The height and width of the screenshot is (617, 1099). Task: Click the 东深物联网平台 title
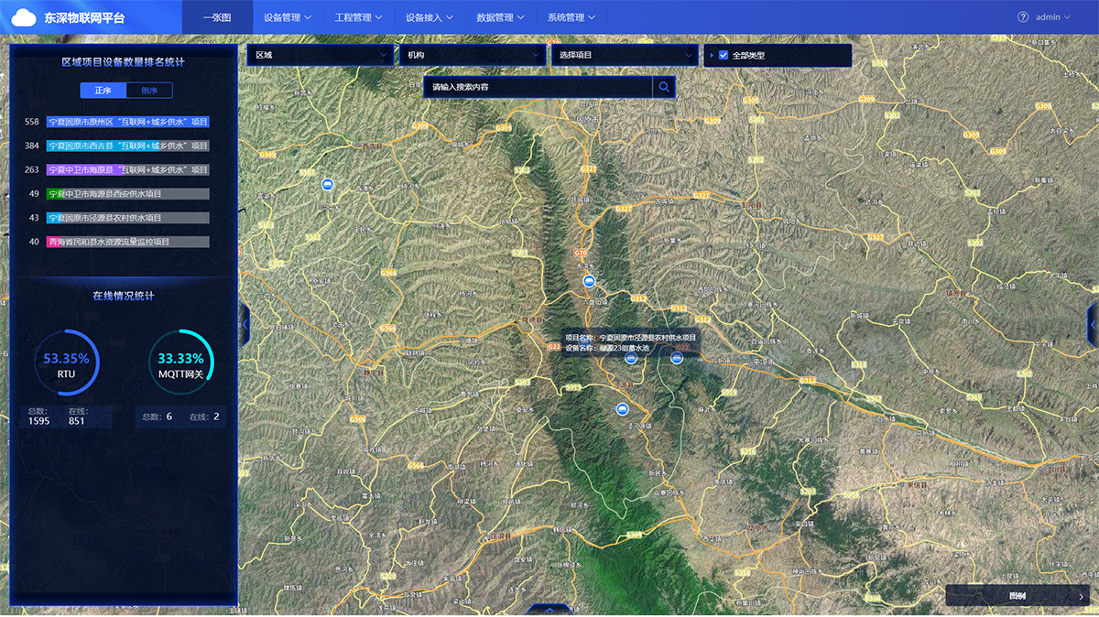click(85, 17)
